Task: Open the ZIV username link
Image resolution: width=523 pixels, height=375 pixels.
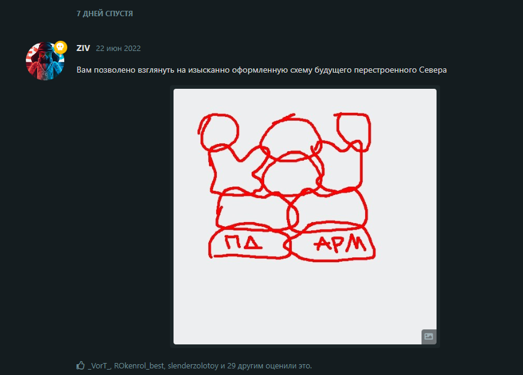Action: pos(83,49)
